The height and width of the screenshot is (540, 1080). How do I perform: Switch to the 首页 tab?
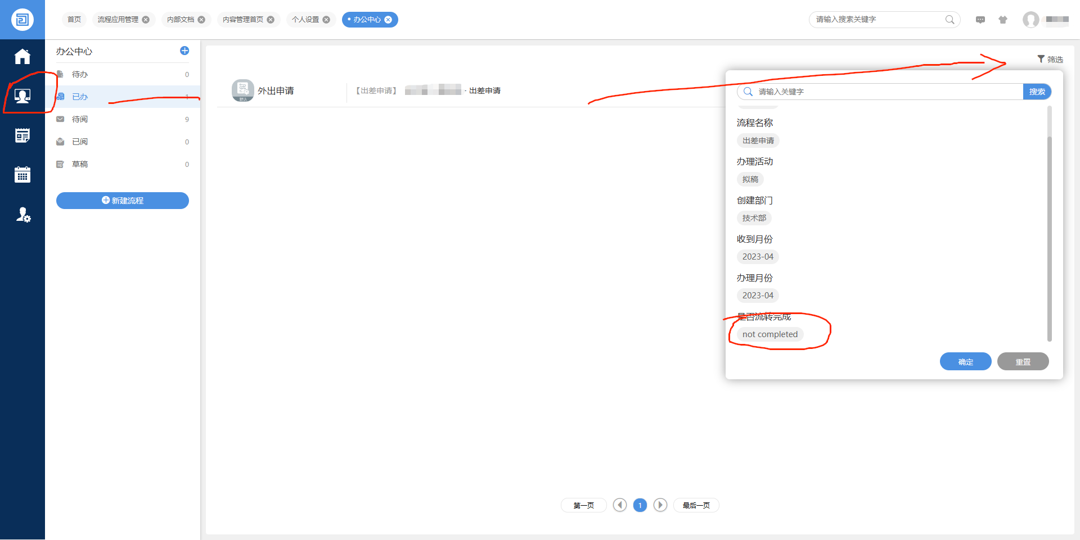click(74, 20)
